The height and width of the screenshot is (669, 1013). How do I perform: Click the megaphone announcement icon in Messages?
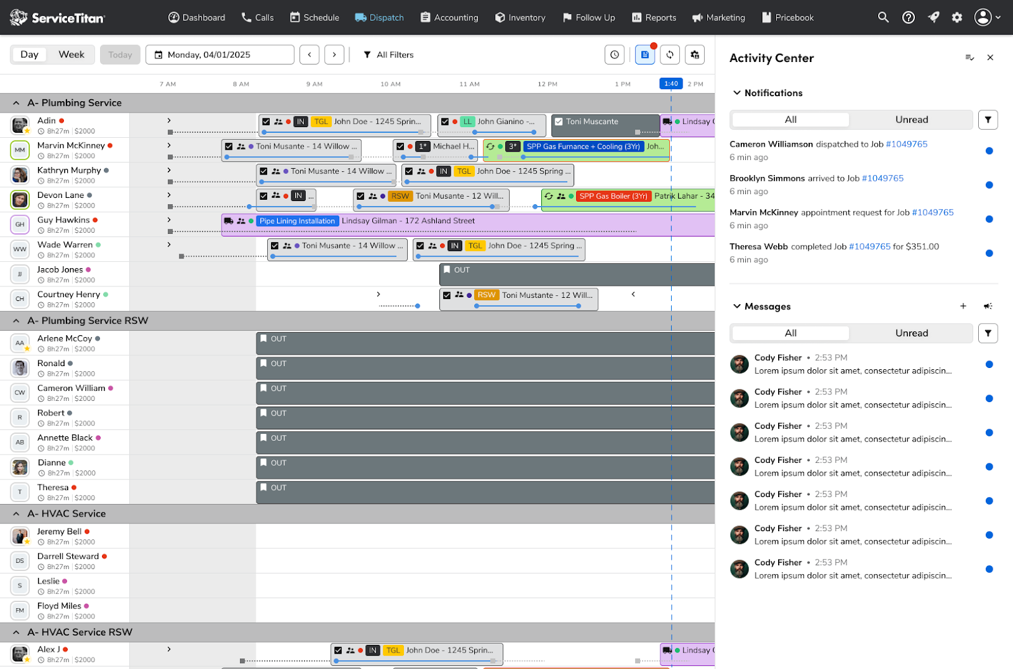pos(988,306)
